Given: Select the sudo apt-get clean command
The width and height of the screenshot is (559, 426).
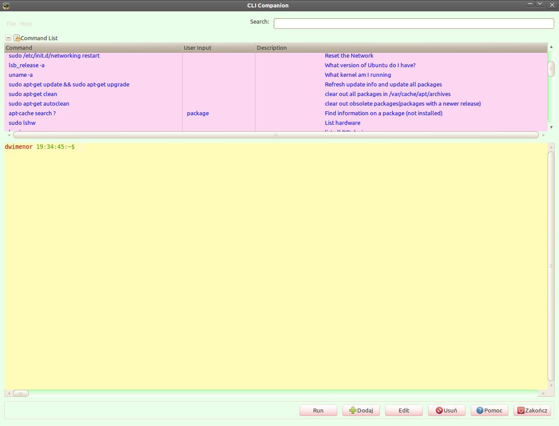Looking at the screenshot, I should [33, 94].
